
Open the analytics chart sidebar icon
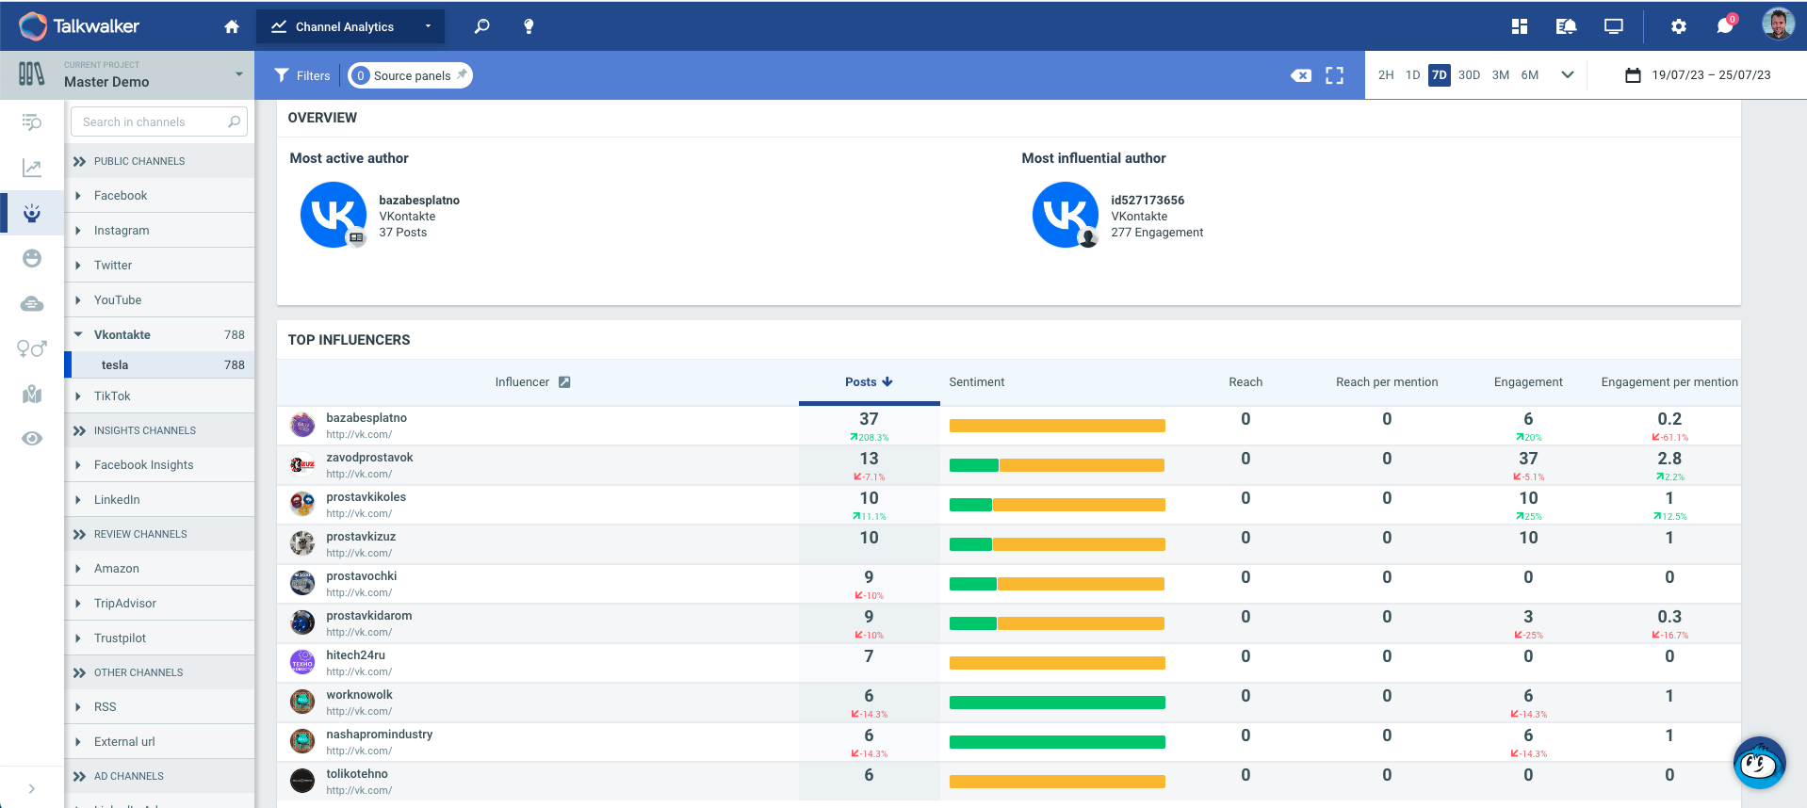(32, 168)
